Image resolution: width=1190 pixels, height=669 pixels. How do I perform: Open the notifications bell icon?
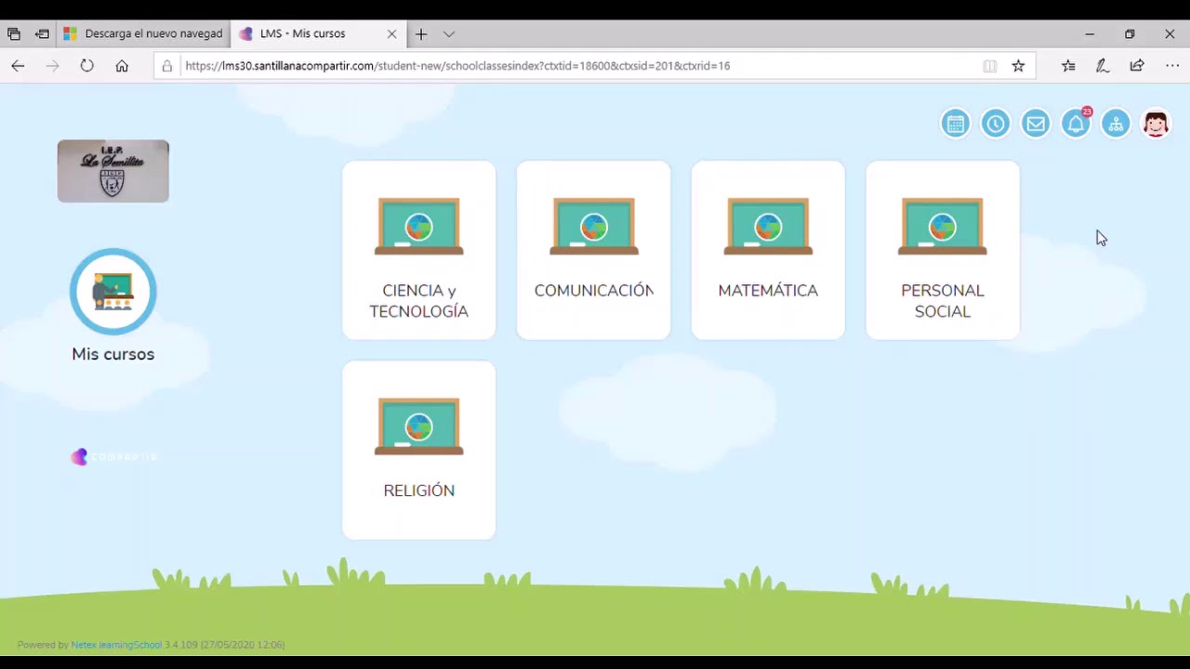[x=1076, y=124]
